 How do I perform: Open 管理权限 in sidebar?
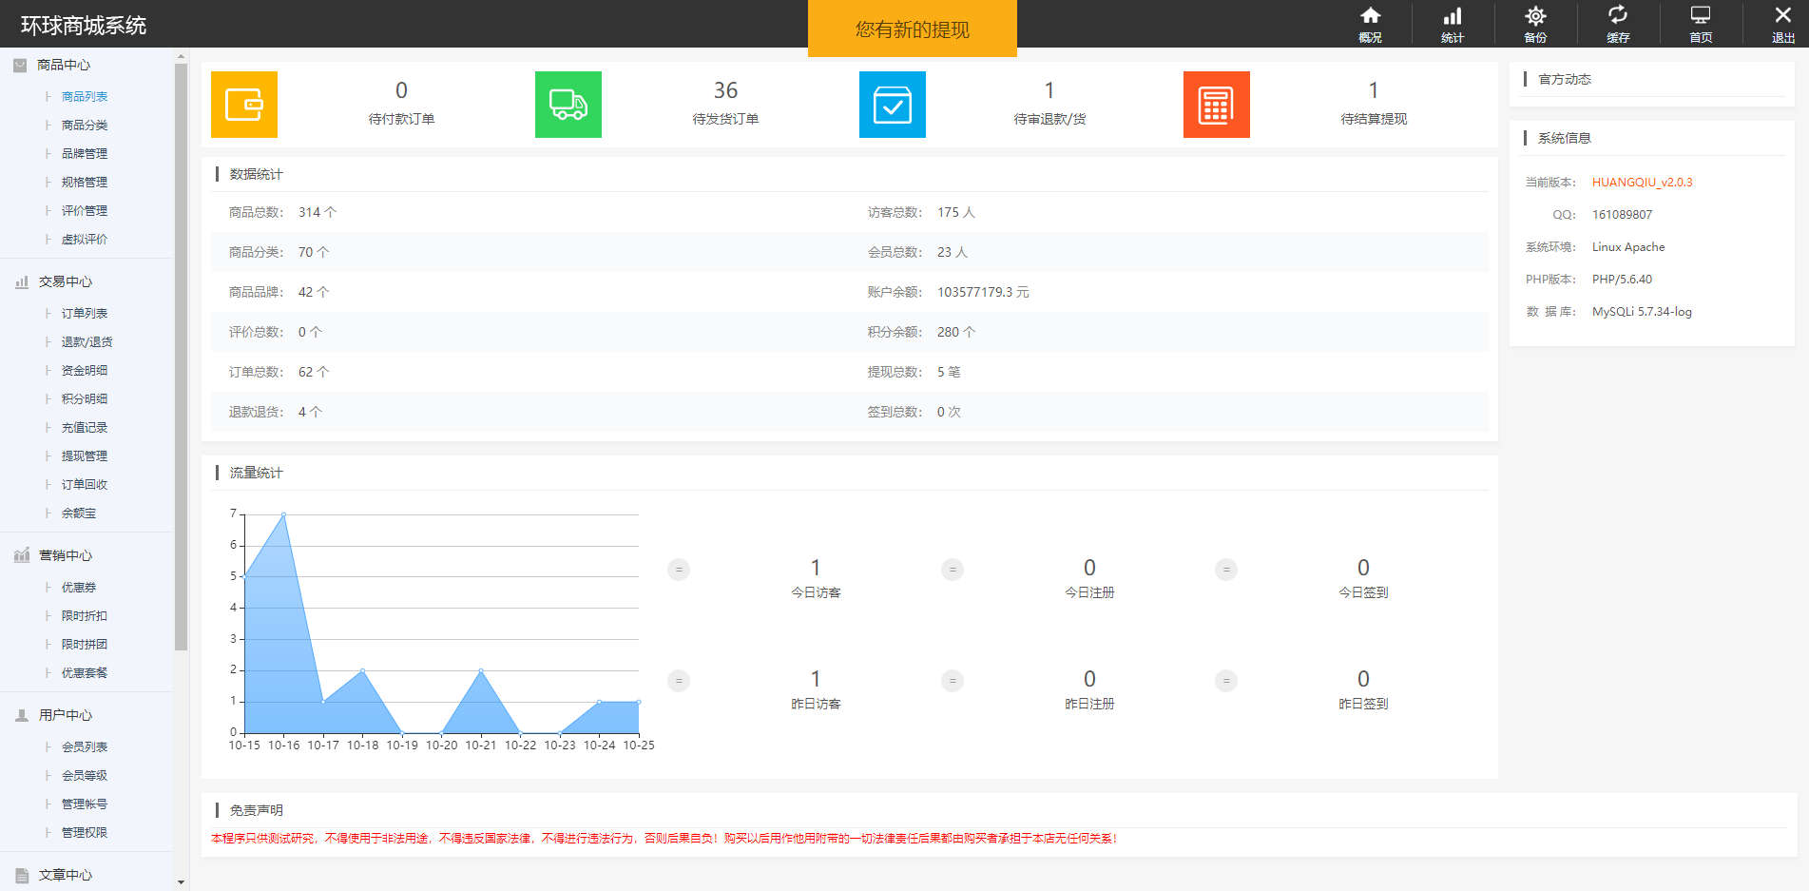click(x=85, y=833)
